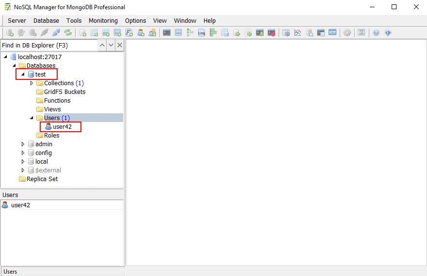Close the Find in DB Explorer bar

120,46
